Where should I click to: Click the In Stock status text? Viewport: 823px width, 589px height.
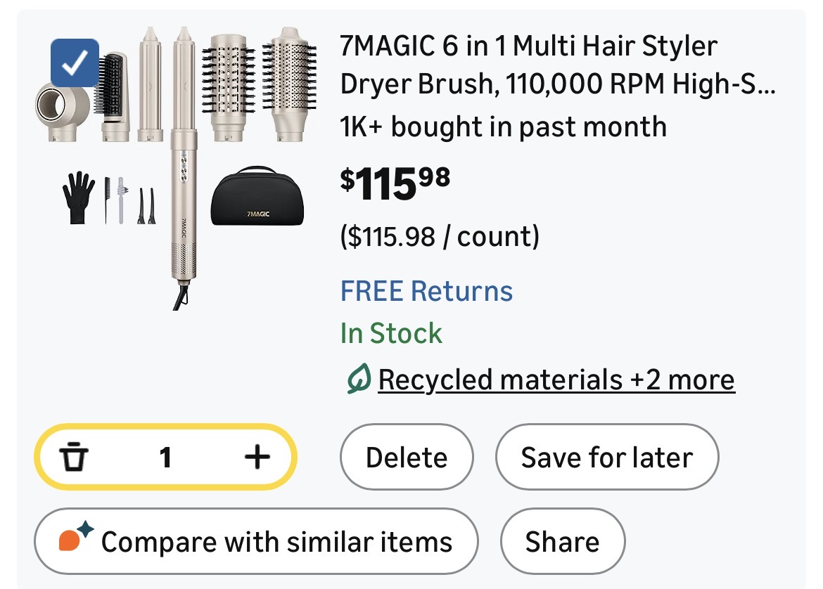point(391,333)
